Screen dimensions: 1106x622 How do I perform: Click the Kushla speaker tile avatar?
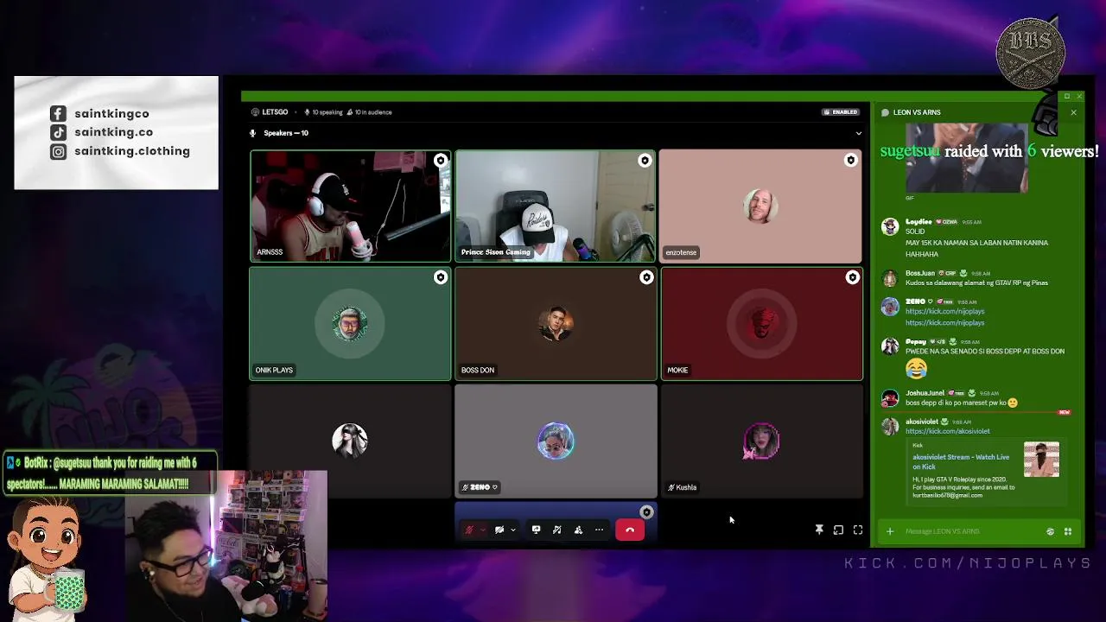[x=761, y=441]
